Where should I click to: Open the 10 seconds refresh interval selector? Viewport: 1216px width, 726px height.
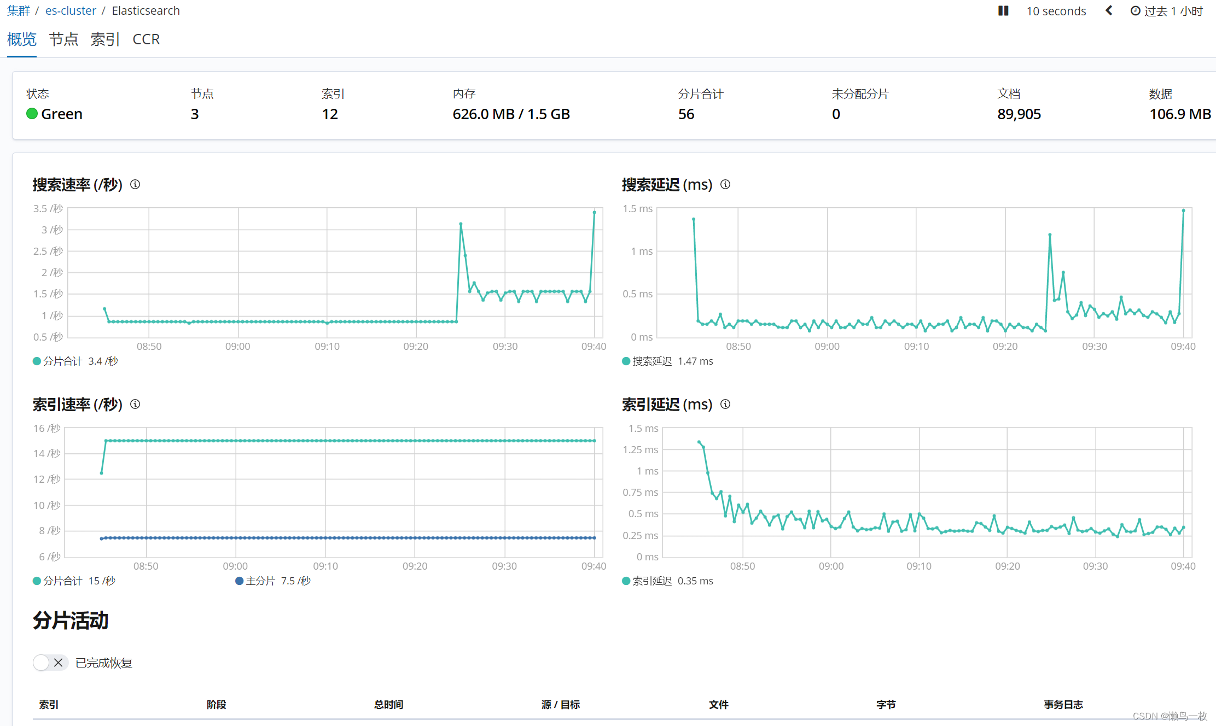point(1056,11)
